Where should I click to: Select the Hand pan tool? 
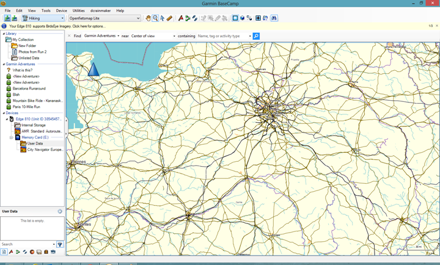click(x=148, y=18)
